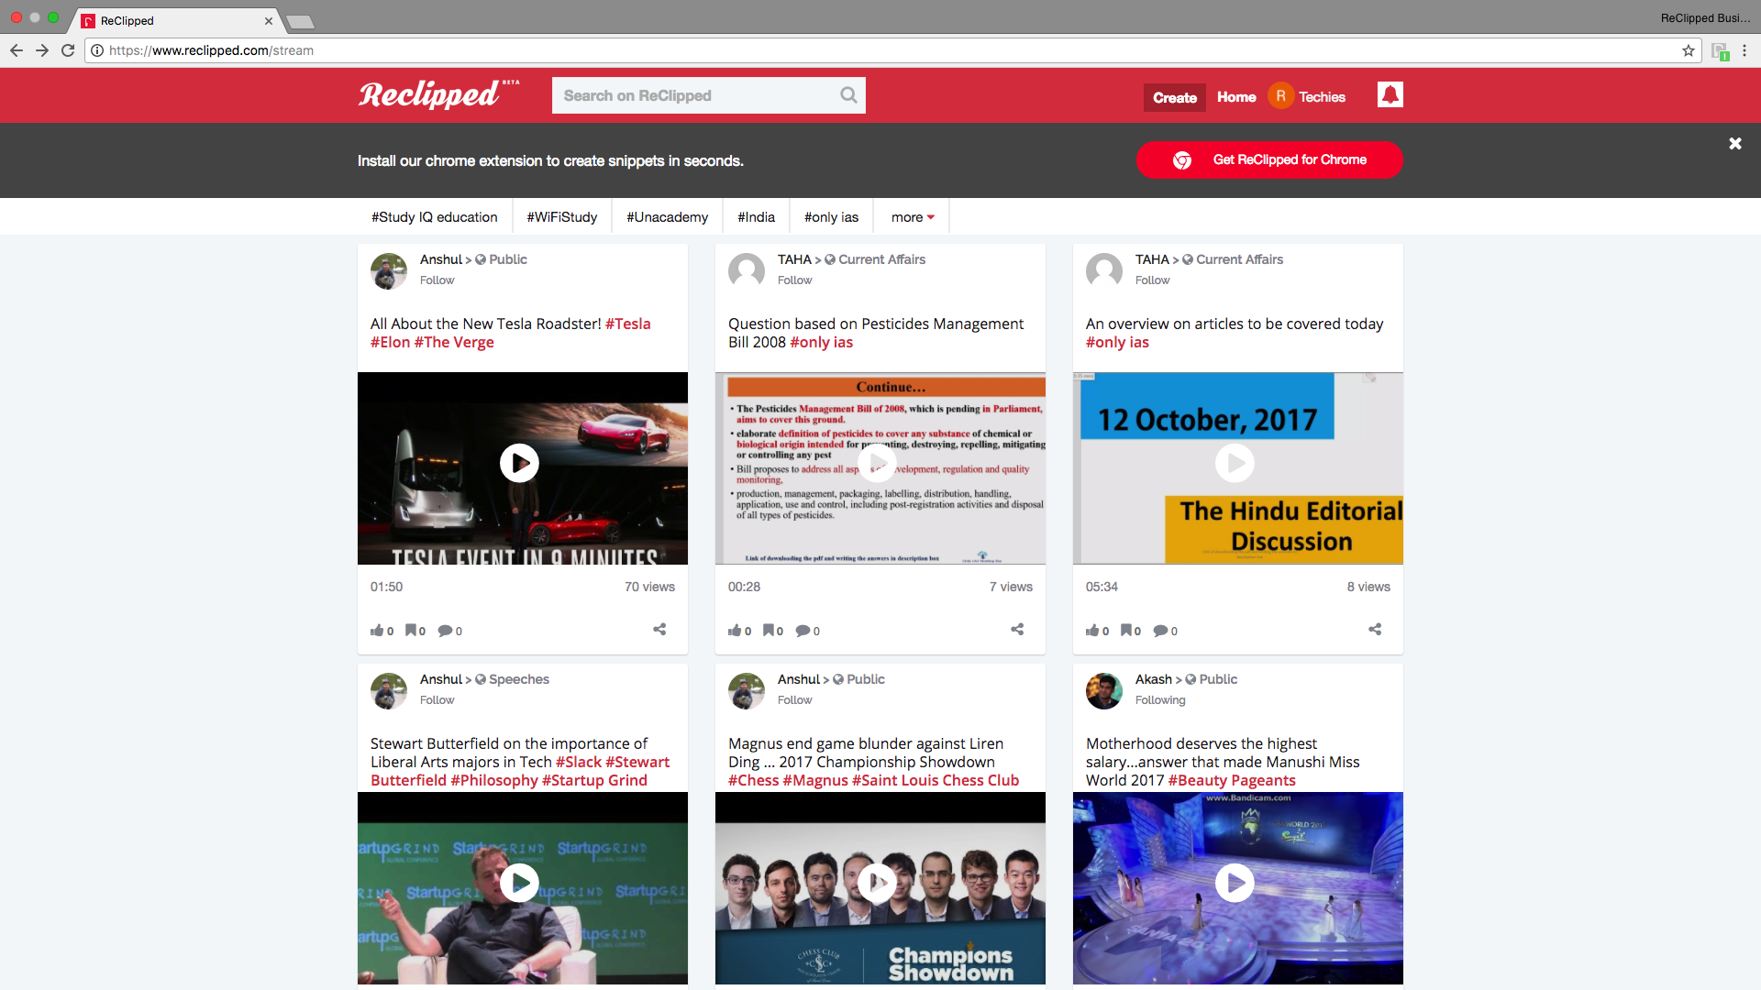Follow TAHA on the Pesticides post

coord(794,280)
